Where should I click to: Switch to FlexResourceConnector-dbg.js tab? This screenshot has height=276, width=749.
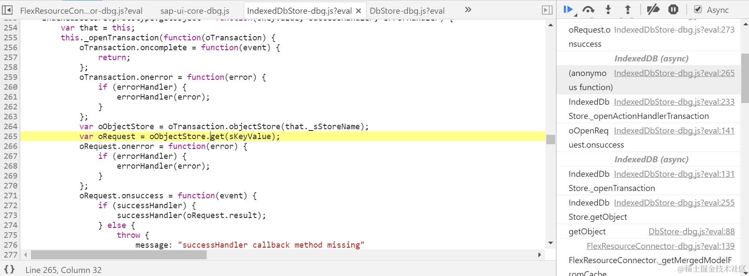(x=81, y=11)
